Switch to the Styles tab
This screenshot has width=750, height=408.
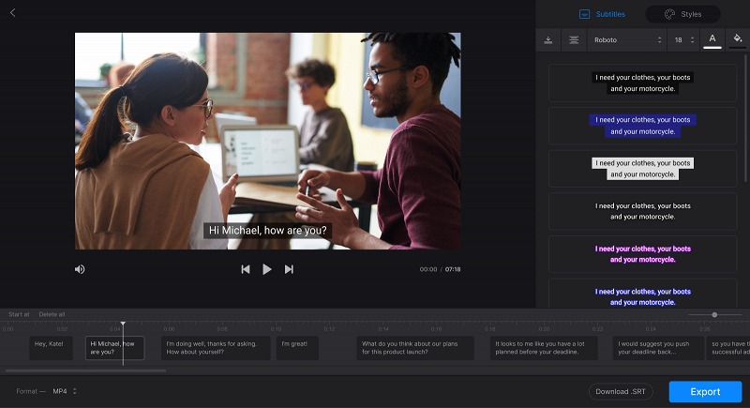tap(683, 14)
